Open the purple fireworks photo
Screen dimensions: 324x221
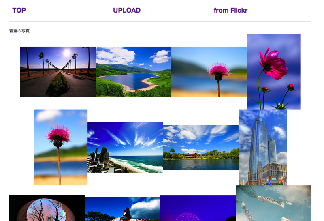(x=198, y=208)
